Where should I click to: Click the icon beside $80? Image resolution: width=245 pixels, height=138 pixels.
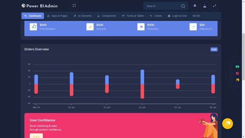[x=193, y=27]
